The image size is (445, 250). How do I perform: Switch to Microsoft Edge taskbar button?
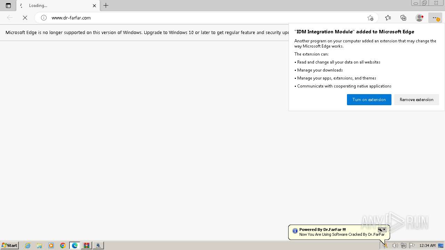click(75, 245)
